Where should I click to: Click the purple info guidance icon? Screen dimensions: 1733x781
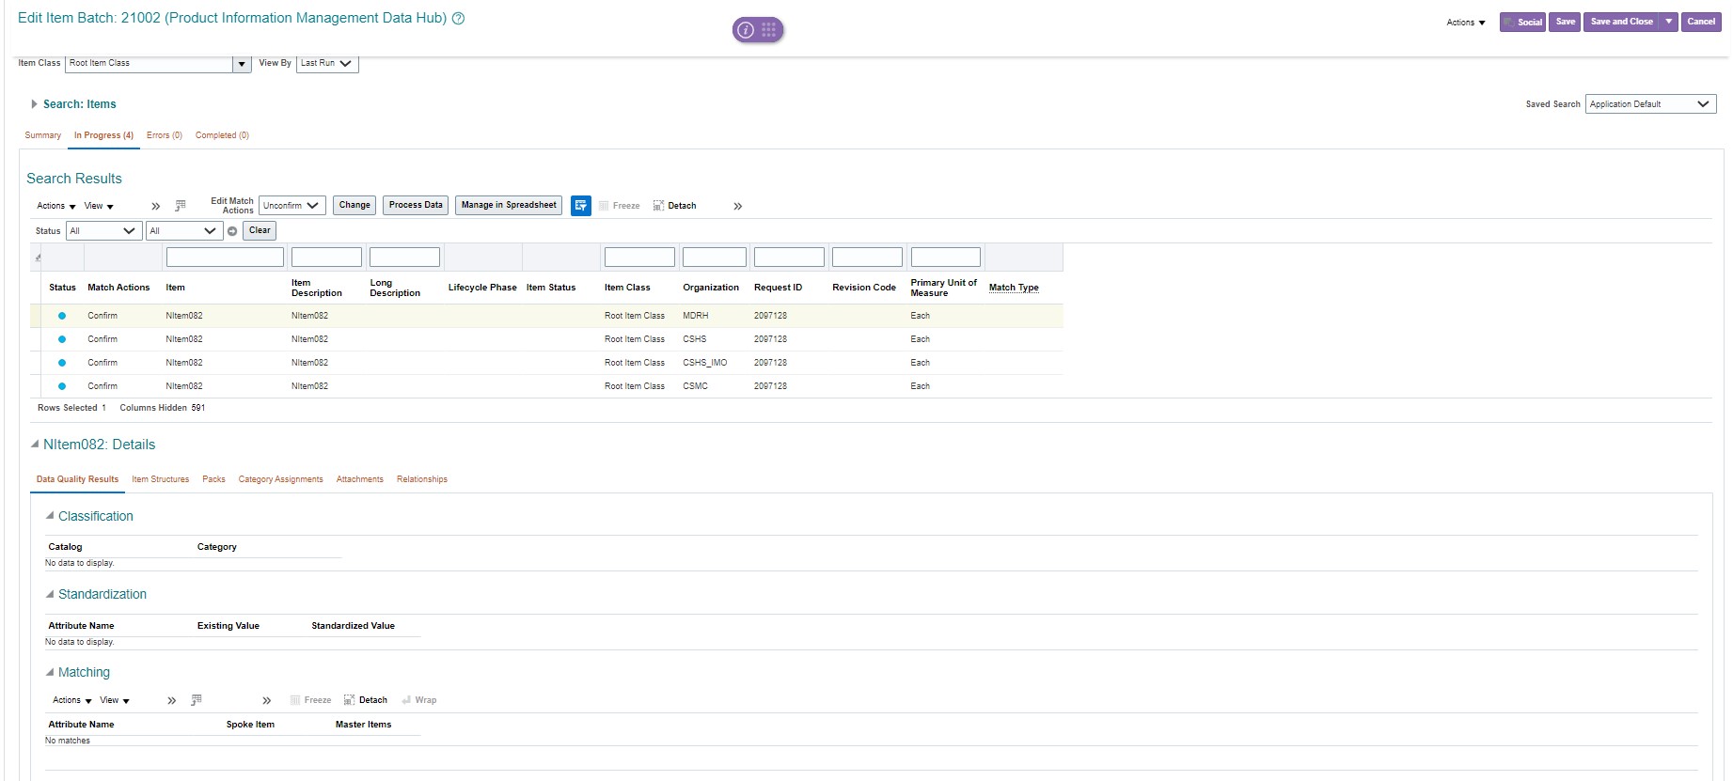[746, 30]
